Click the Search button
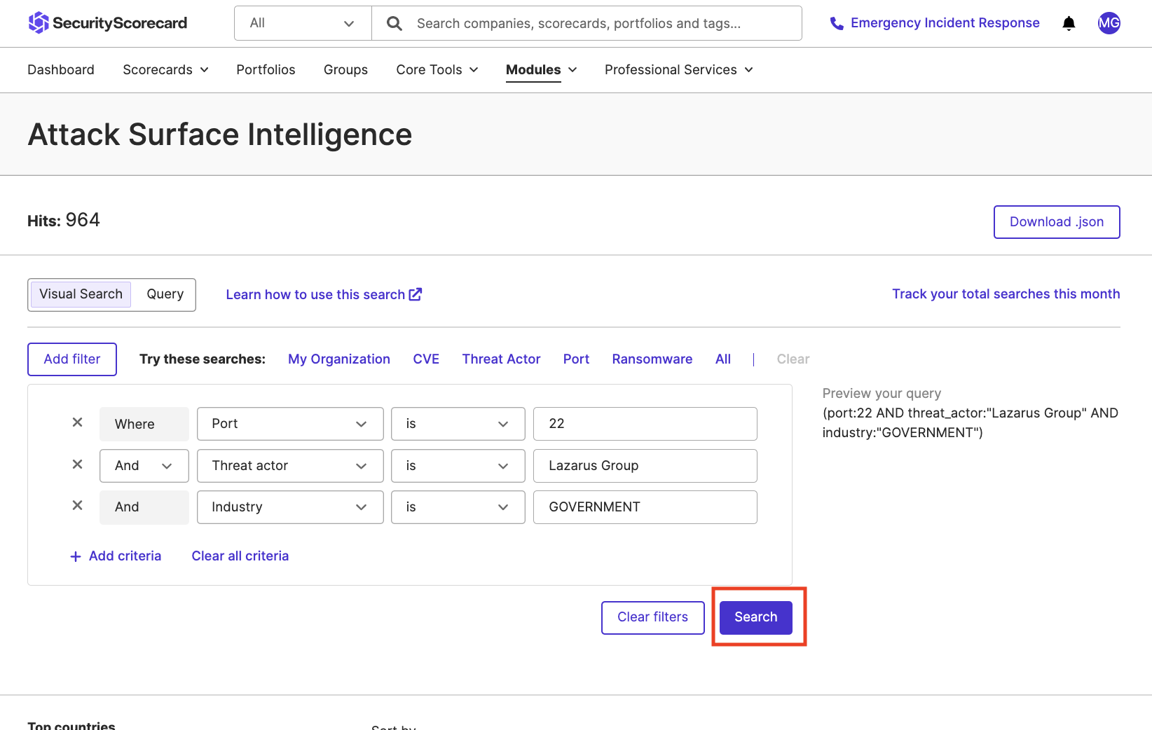The width and height of the screenshot is (1152, 730). [756, 617]
